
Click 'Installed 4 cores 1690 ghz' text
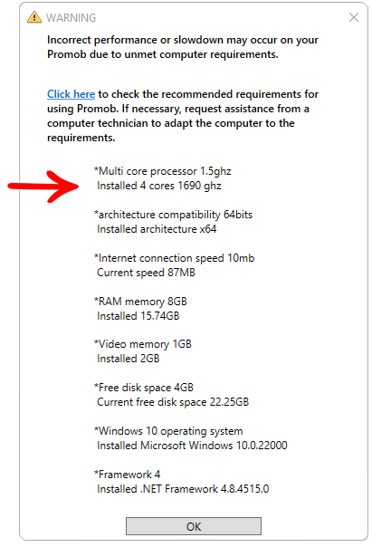tap(159, 186)
